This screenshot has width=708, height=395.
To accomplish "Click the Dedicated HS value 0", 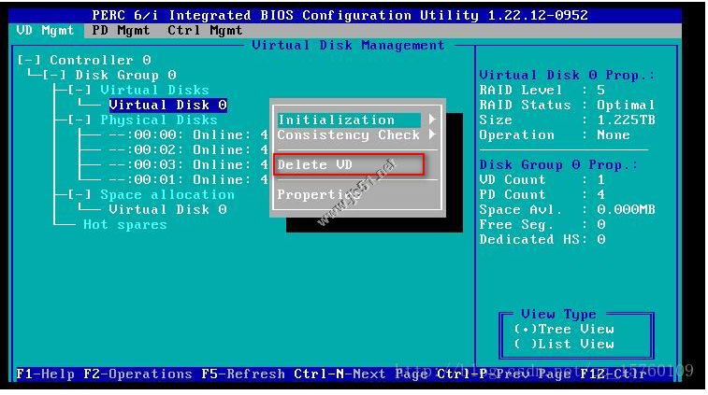I will pos(600,239).
